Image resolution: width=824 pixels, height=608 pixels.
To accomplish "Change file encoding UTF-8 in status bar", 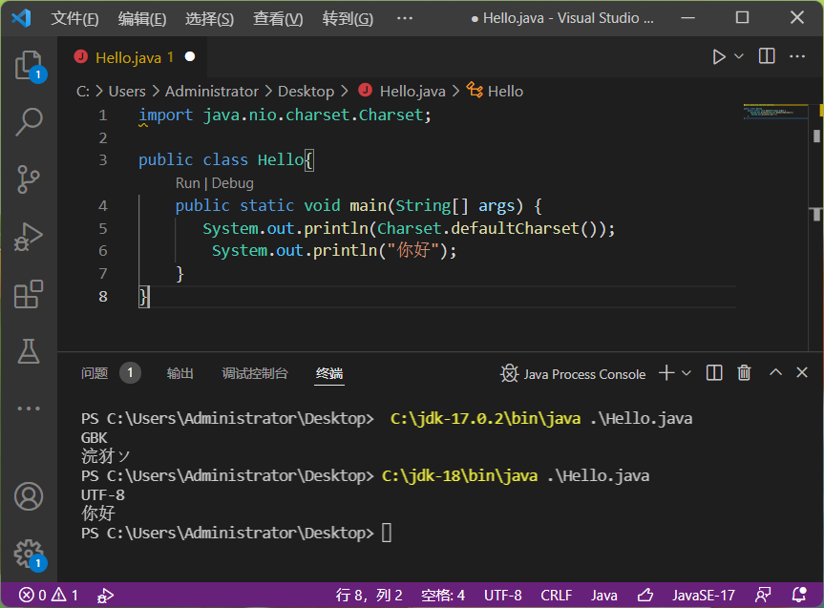I will [503, 595].
